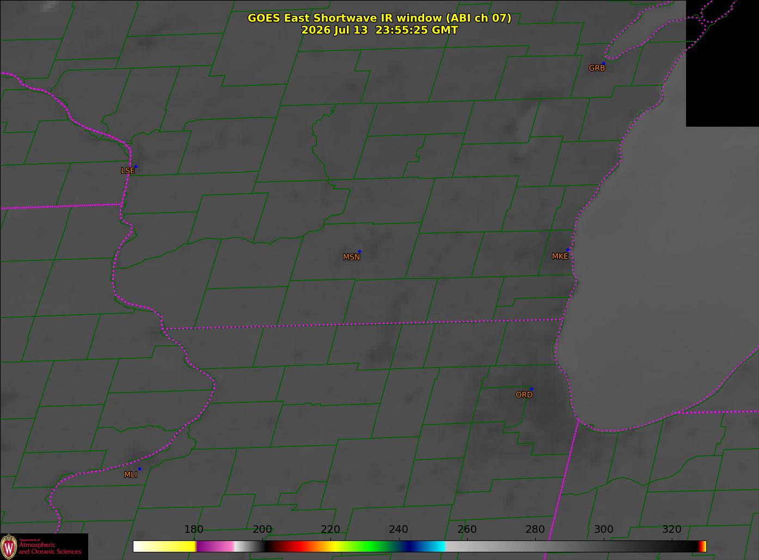Click the MLI station marker
The image size is (759, 560).
point(139,469)
